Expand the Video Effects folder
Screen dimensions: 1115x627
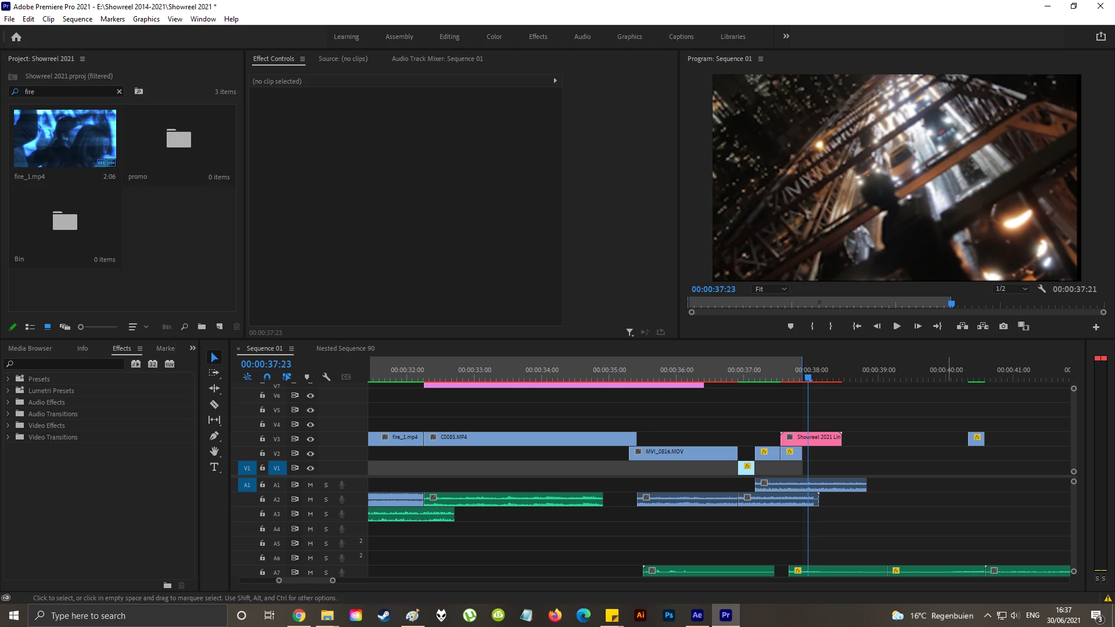coord(8,426)
